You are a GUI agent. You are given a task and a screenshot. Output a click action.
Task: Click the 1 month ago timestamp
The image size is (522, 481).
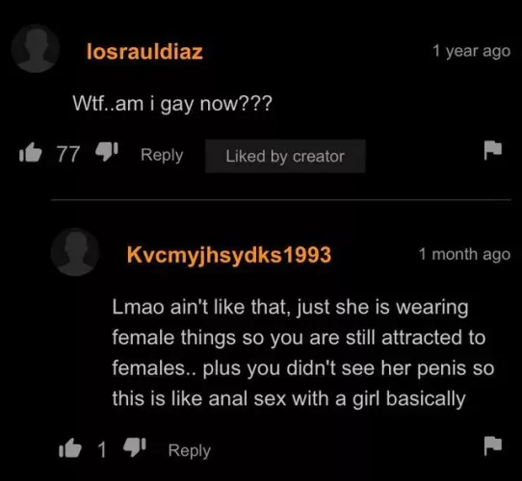(464, 255)
